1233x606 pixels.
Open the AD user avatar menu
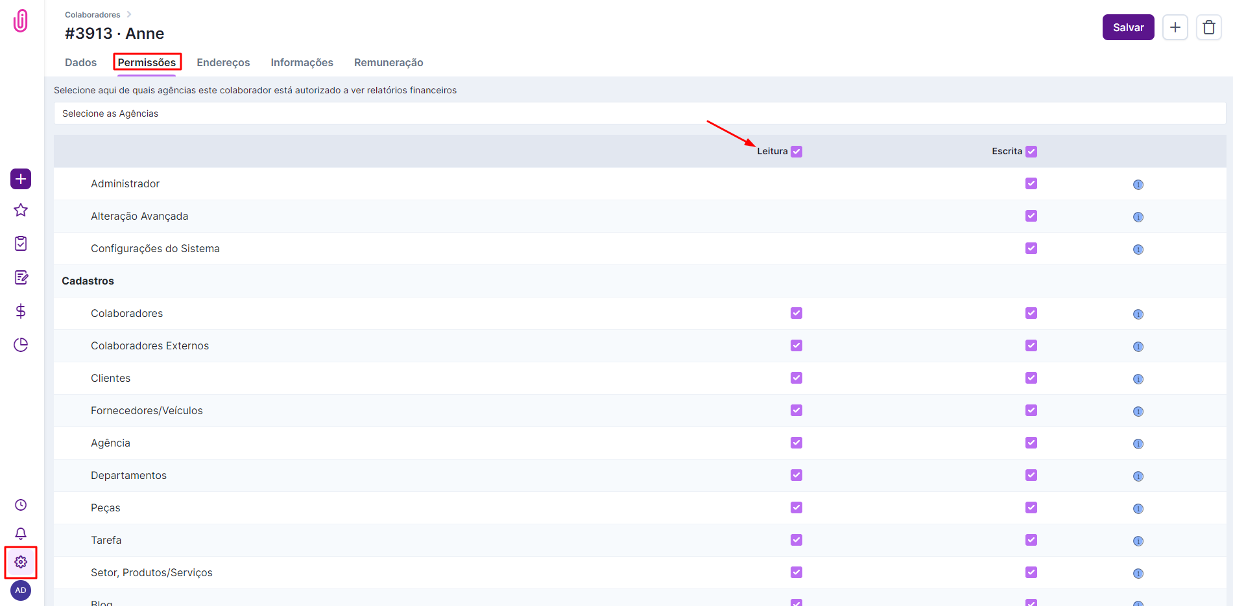pos(21,590)
